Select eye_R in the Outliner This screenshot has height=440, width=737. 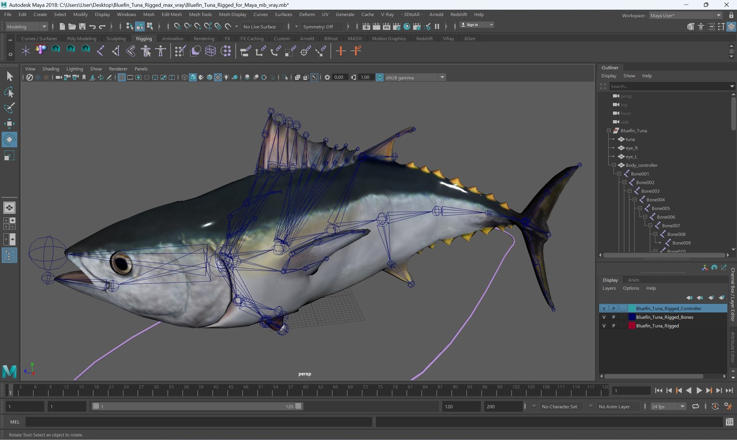tap(631, 148)
